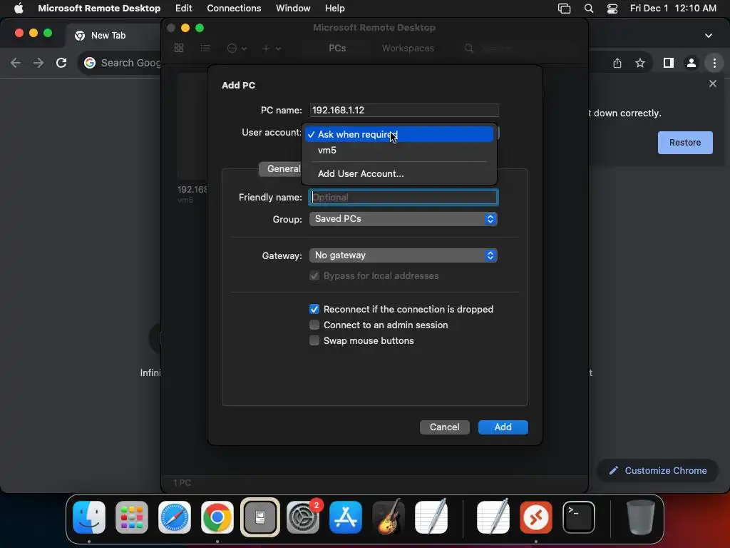Click the Apple menu logo
The image size is (730, 548).
click(19, 8)
